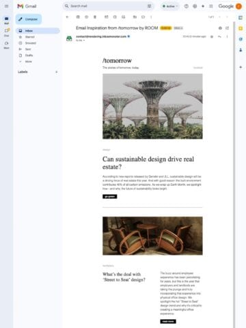Open toolbar More options menu
246x328 pixels.
[151, 17]
